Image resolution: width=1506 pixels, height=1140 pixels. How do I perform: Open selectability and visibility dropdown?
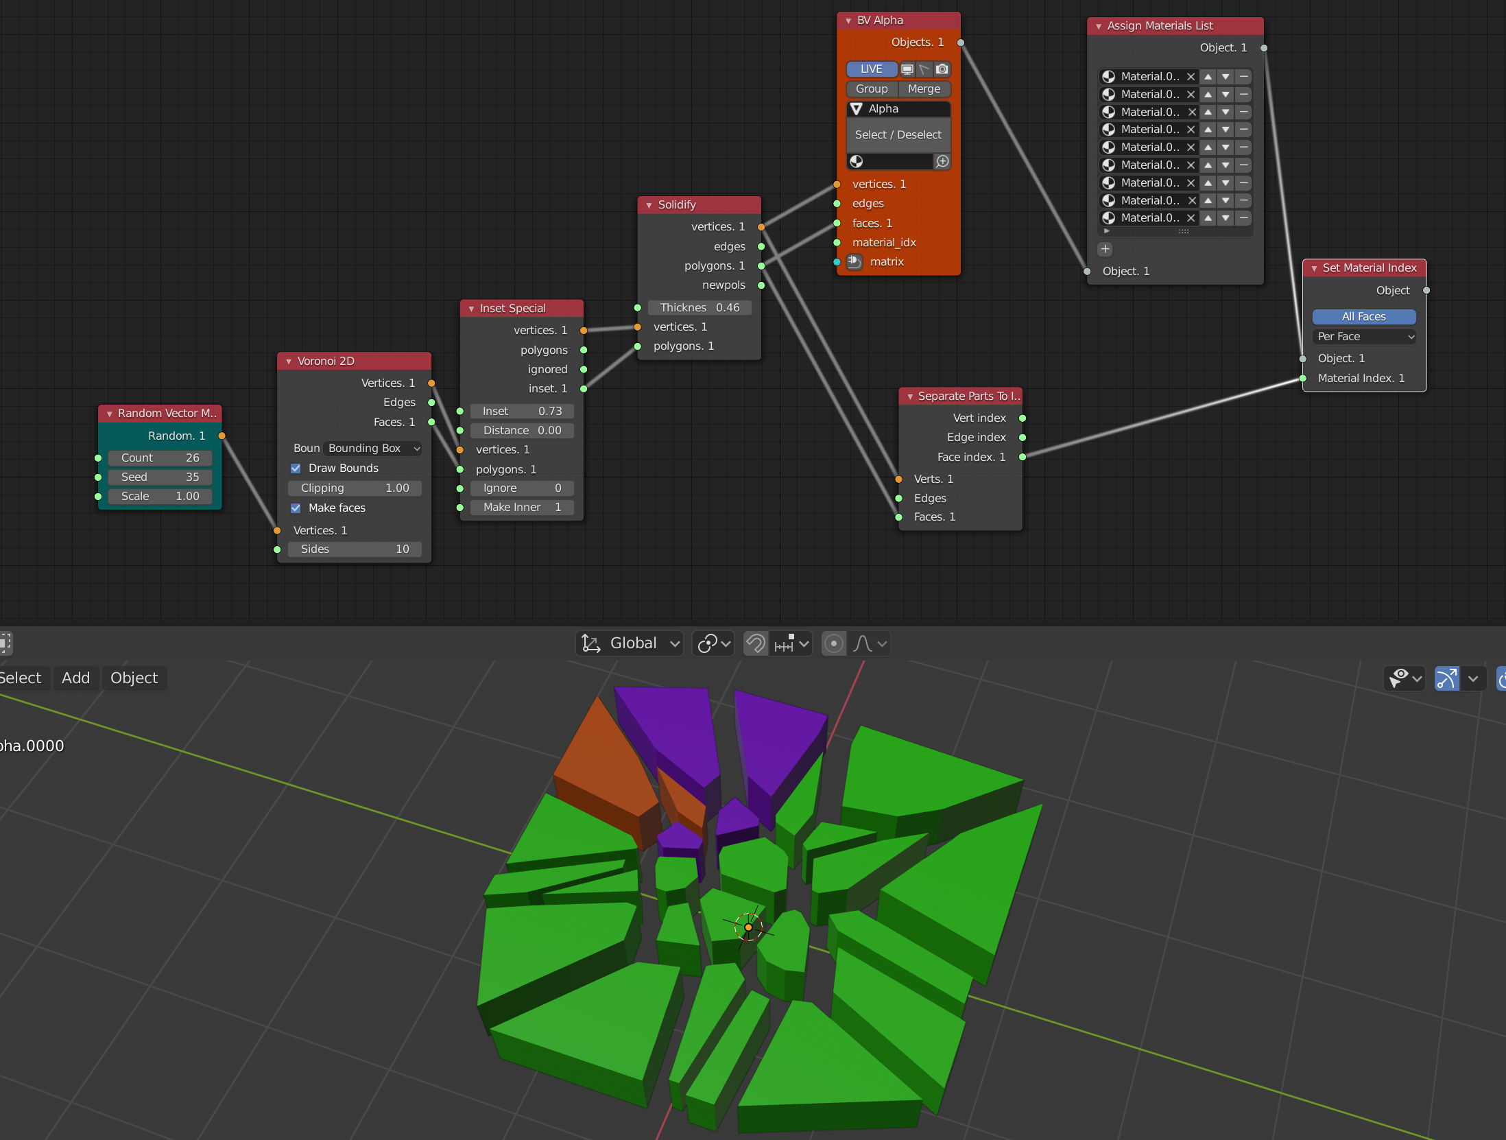point(1404,679)
